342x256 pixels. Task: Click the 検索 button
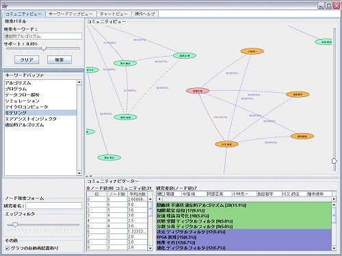click(x=60, y=60)
